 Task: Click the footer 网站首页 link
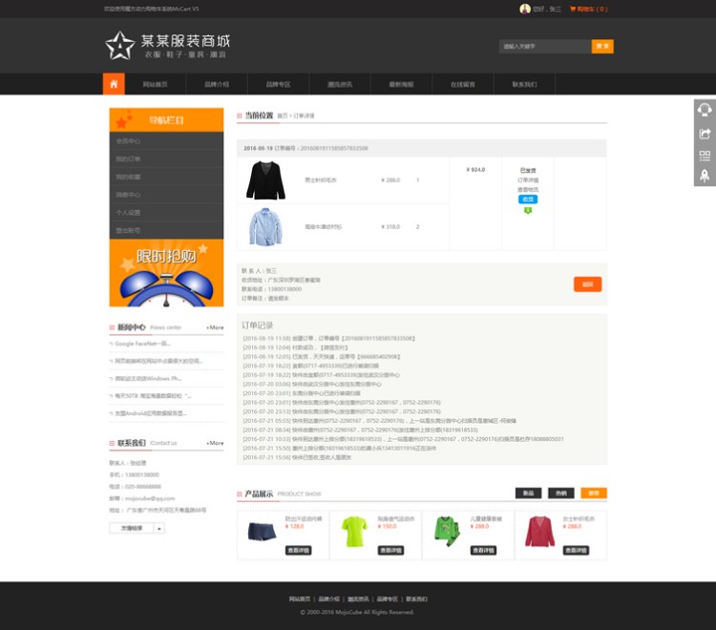point(300,598)
